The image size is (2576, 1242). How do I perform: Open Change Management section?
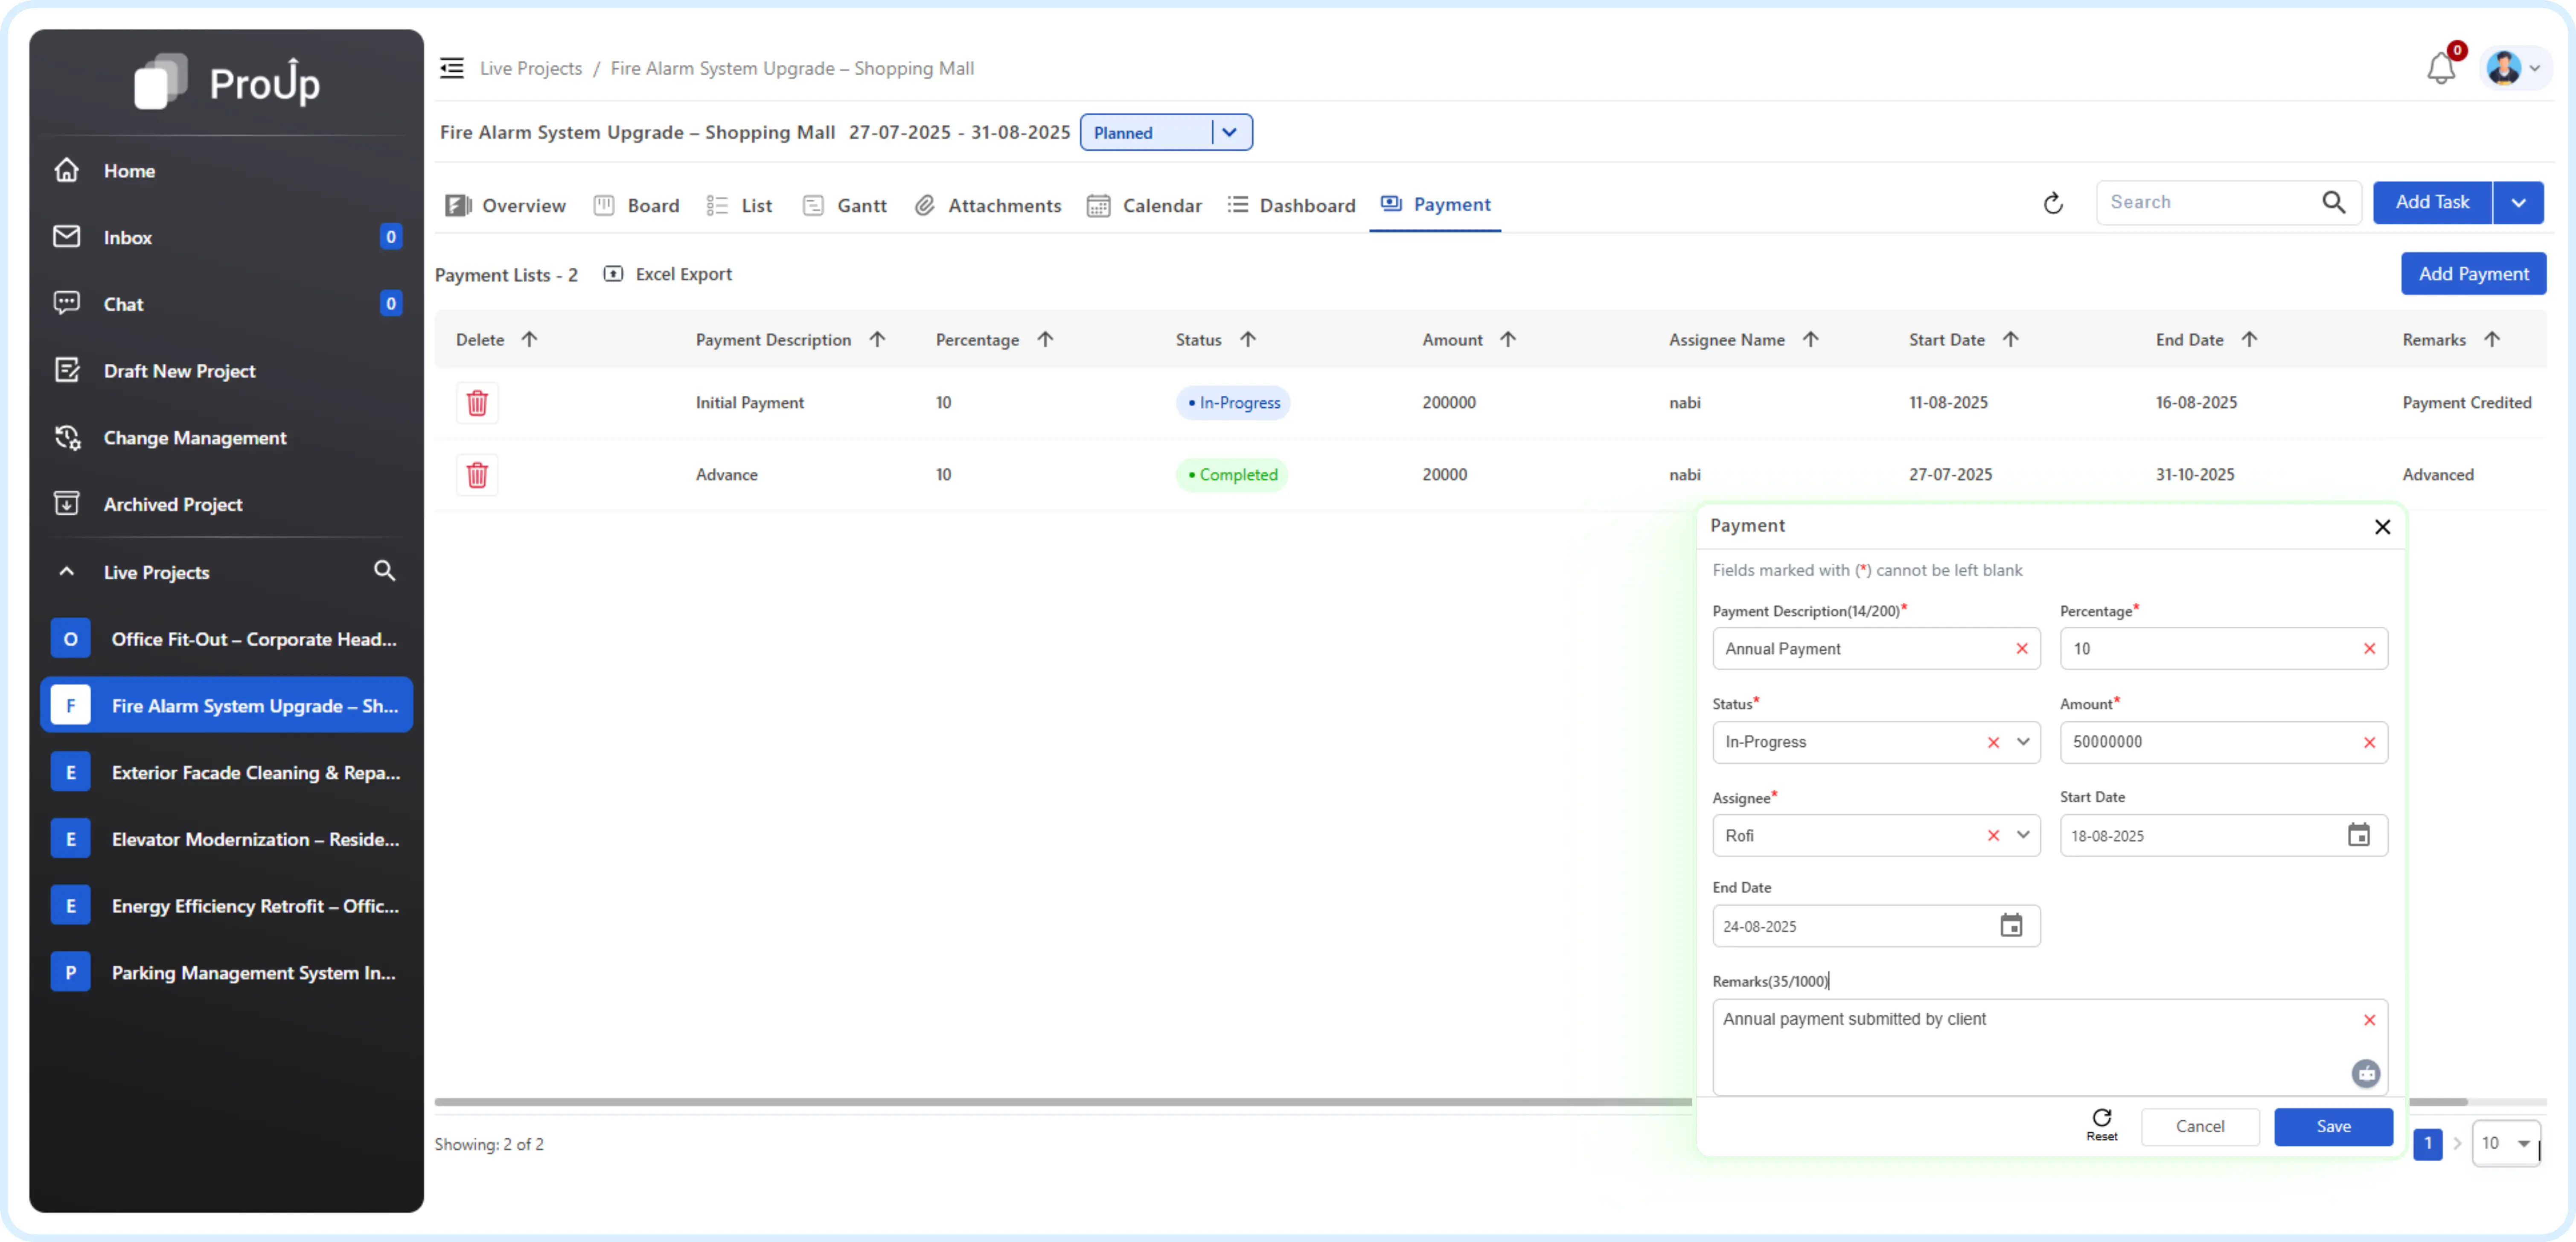pos(195,437)
